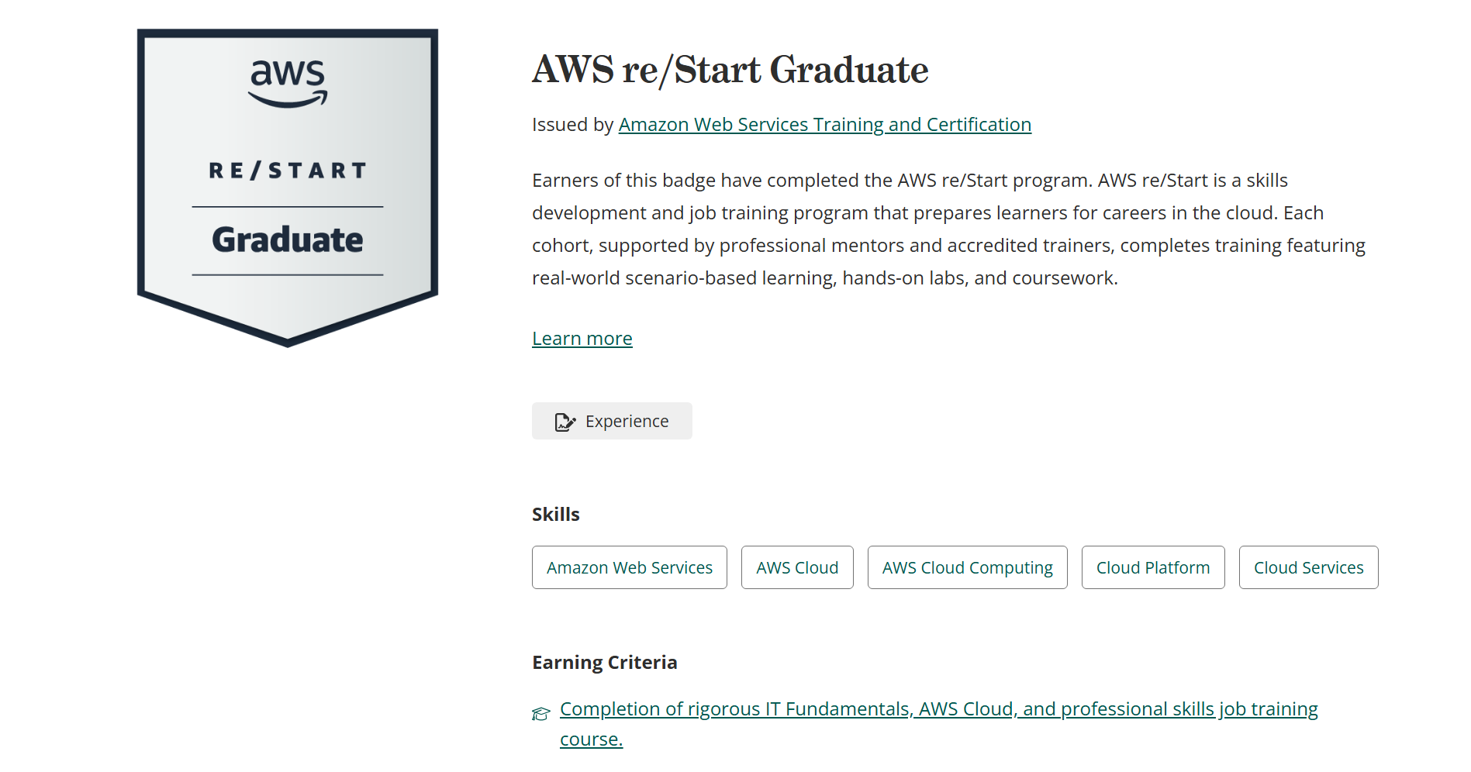Click the AWS smile logo on the badge
Viewport: 1471px width, 772px height.
click(288, 83)
